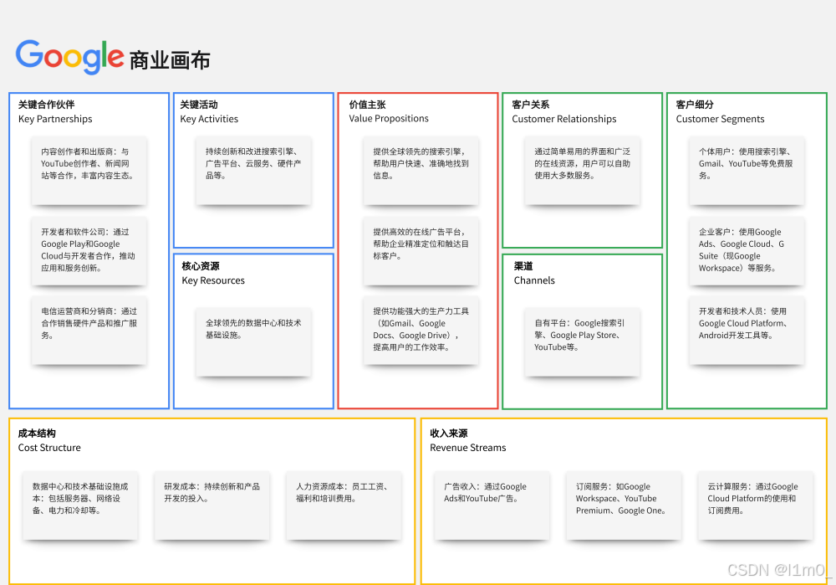This screenshot has height=585, width=836.
Task: Select the Cost Structure heading
Action: (49, 447)
